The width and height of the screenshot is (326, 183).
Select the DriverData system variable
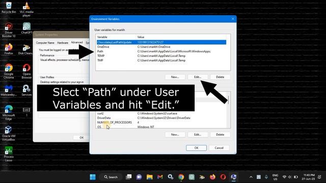161,118
